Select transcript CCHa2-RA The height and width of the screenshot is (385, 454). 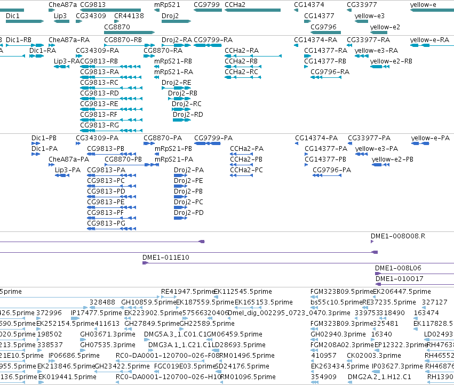(x=242, y=50)
